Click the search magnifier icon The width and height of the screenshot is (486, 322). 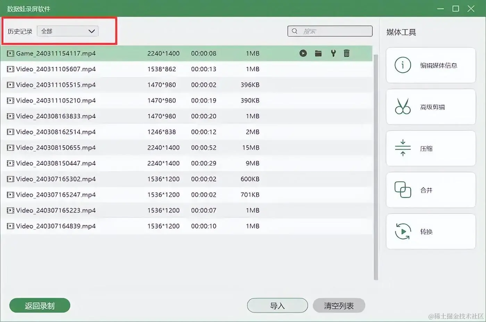click(x=294, y=31)
